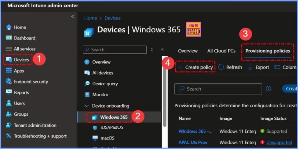This screenshot has height=149, width=298.
Task: Click Supported status text in first row
Action: pyautogui.click(x=277, y=131)
